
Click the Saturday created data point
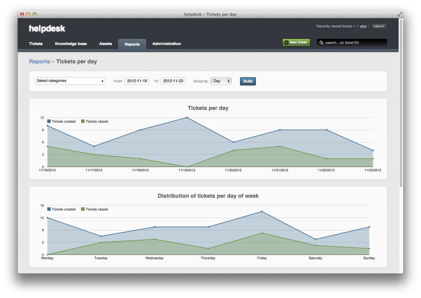(316, 239)
